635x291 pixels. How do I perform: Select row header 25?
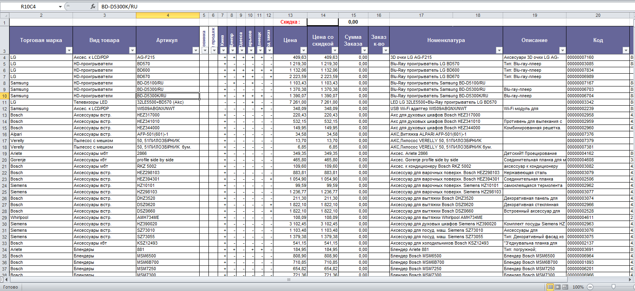click(4, 192)
